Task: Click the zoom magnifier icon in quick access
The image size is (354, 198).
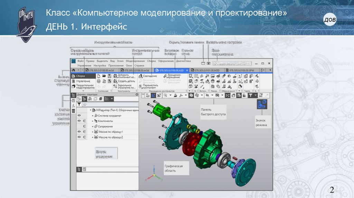Action: click(165, 96)
